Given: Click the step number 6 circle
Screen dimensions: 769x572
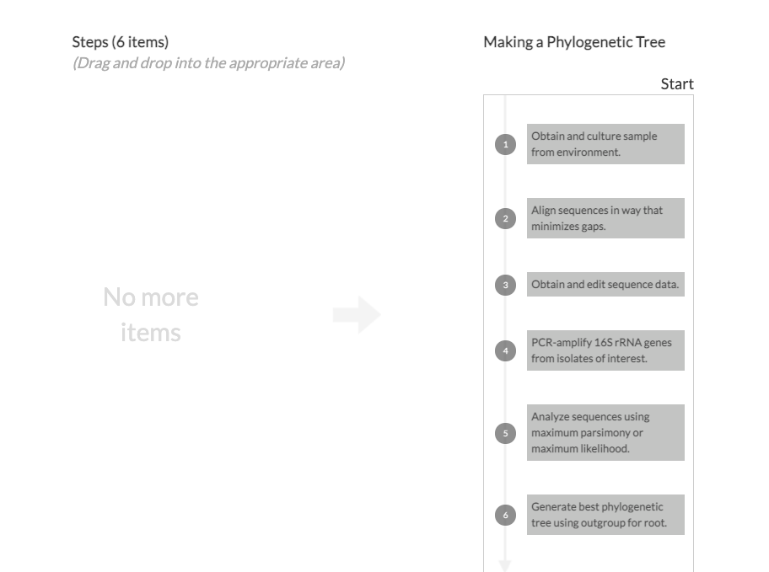Looking at the screenshot, I should 505,515.
